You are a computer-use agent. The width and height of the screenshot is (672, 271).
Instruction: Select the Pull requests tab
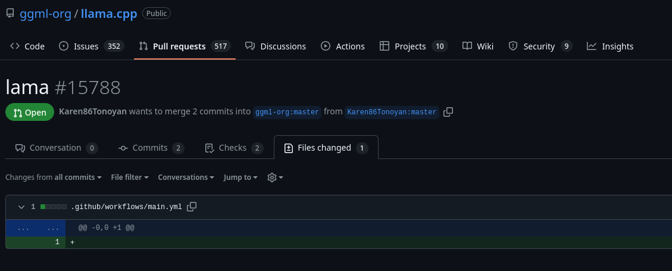(x=185, y=46)
